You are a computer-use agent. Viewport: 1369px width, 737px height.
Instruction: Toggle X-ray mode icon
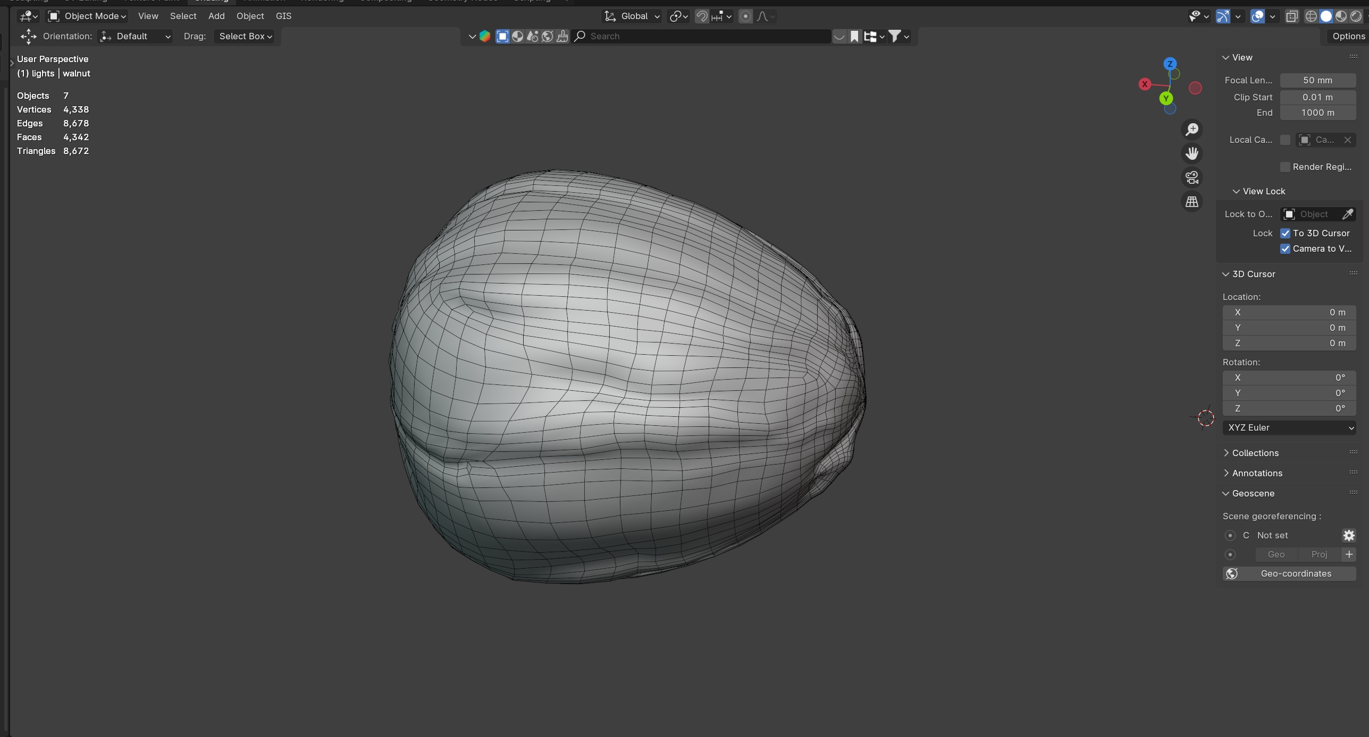1292,16
